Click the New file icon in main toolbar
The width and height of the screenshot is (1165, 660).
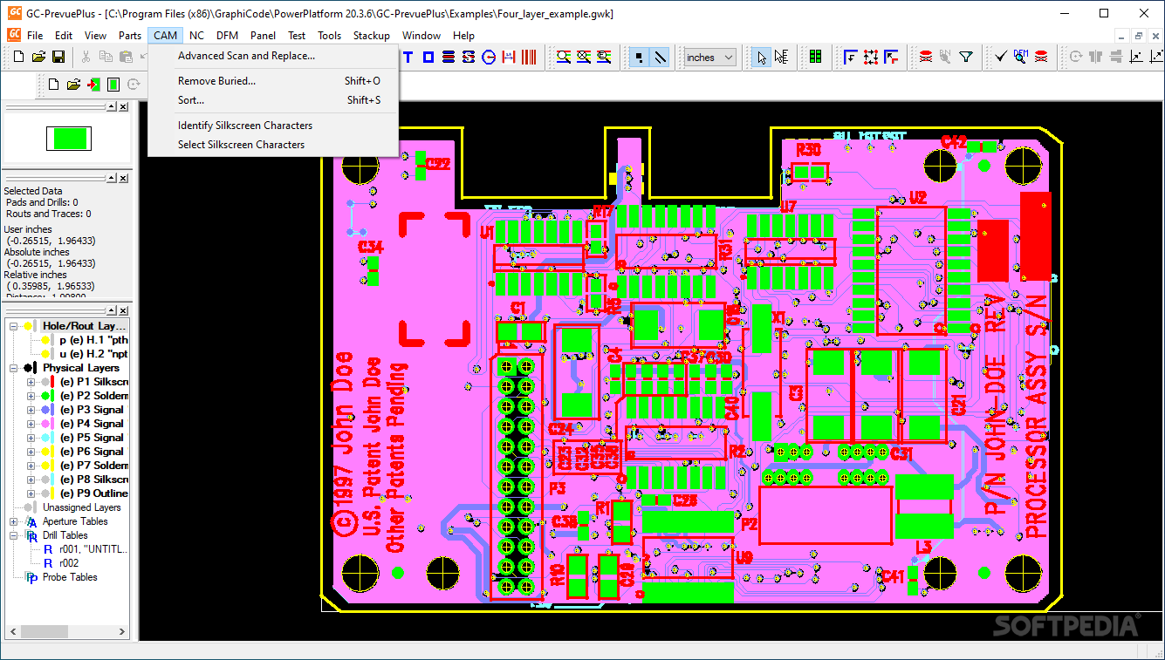tap(17, 58)
